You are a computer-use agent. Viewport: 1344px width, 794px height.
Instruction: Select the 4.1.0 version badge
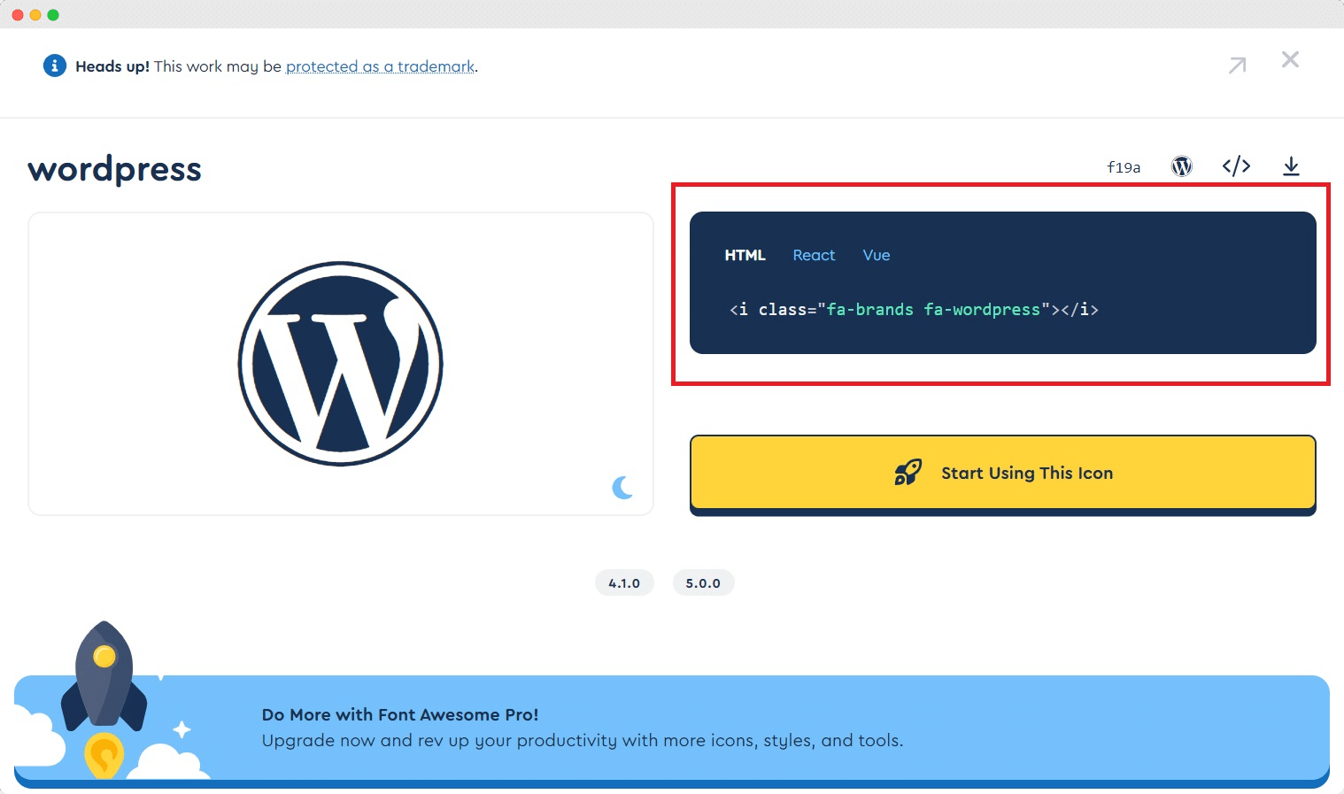pos(624,583)
